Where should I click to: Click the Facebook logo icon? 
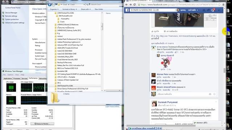click(127, 10)
